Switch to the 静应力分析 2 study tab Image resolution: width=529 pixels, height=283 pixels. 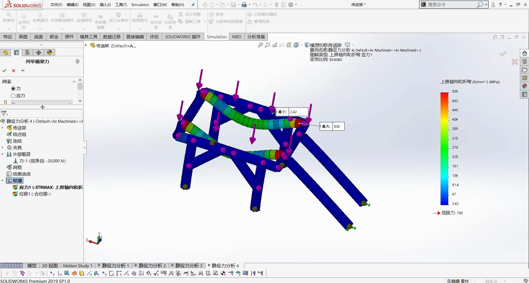(150, 266)
